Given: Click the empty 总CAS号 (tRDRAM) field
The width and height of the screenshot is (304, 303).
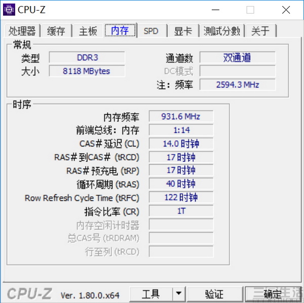Looking at the screenshot, I should (x=181, y=238).
